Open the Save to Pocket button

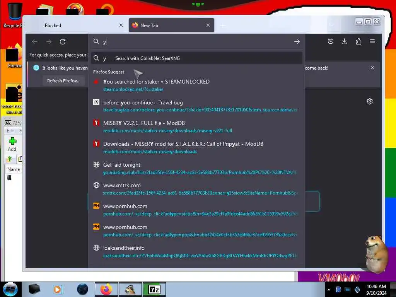[330, 41]
